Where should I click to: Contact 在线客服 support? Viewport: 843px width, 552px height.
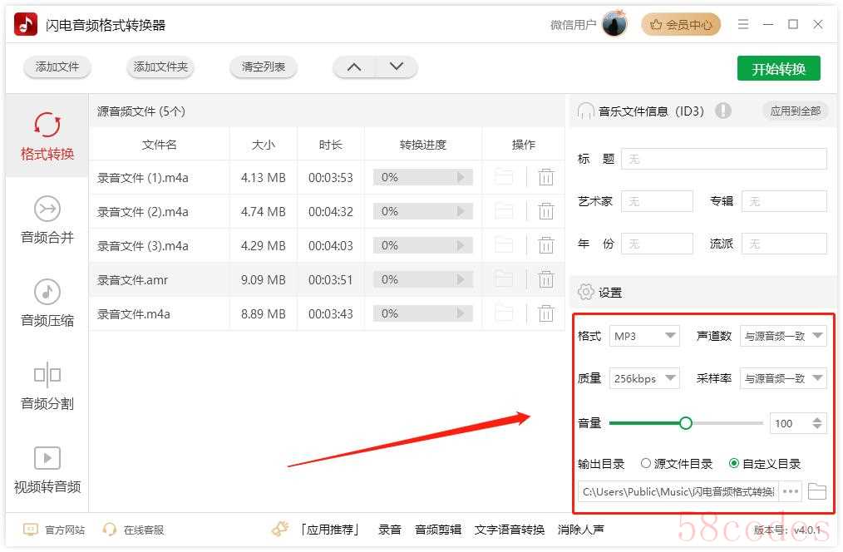(133, 530)
